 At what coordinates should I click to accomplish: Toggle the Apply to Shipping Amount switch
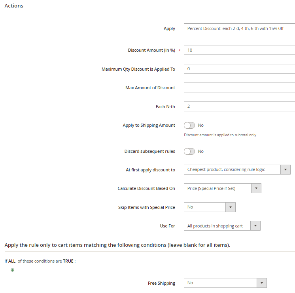point(189,125)
